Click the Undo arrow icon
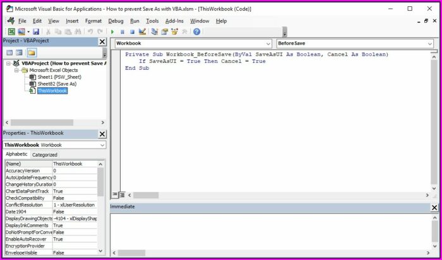The image size is (442, 260). [x=90, y=31]
